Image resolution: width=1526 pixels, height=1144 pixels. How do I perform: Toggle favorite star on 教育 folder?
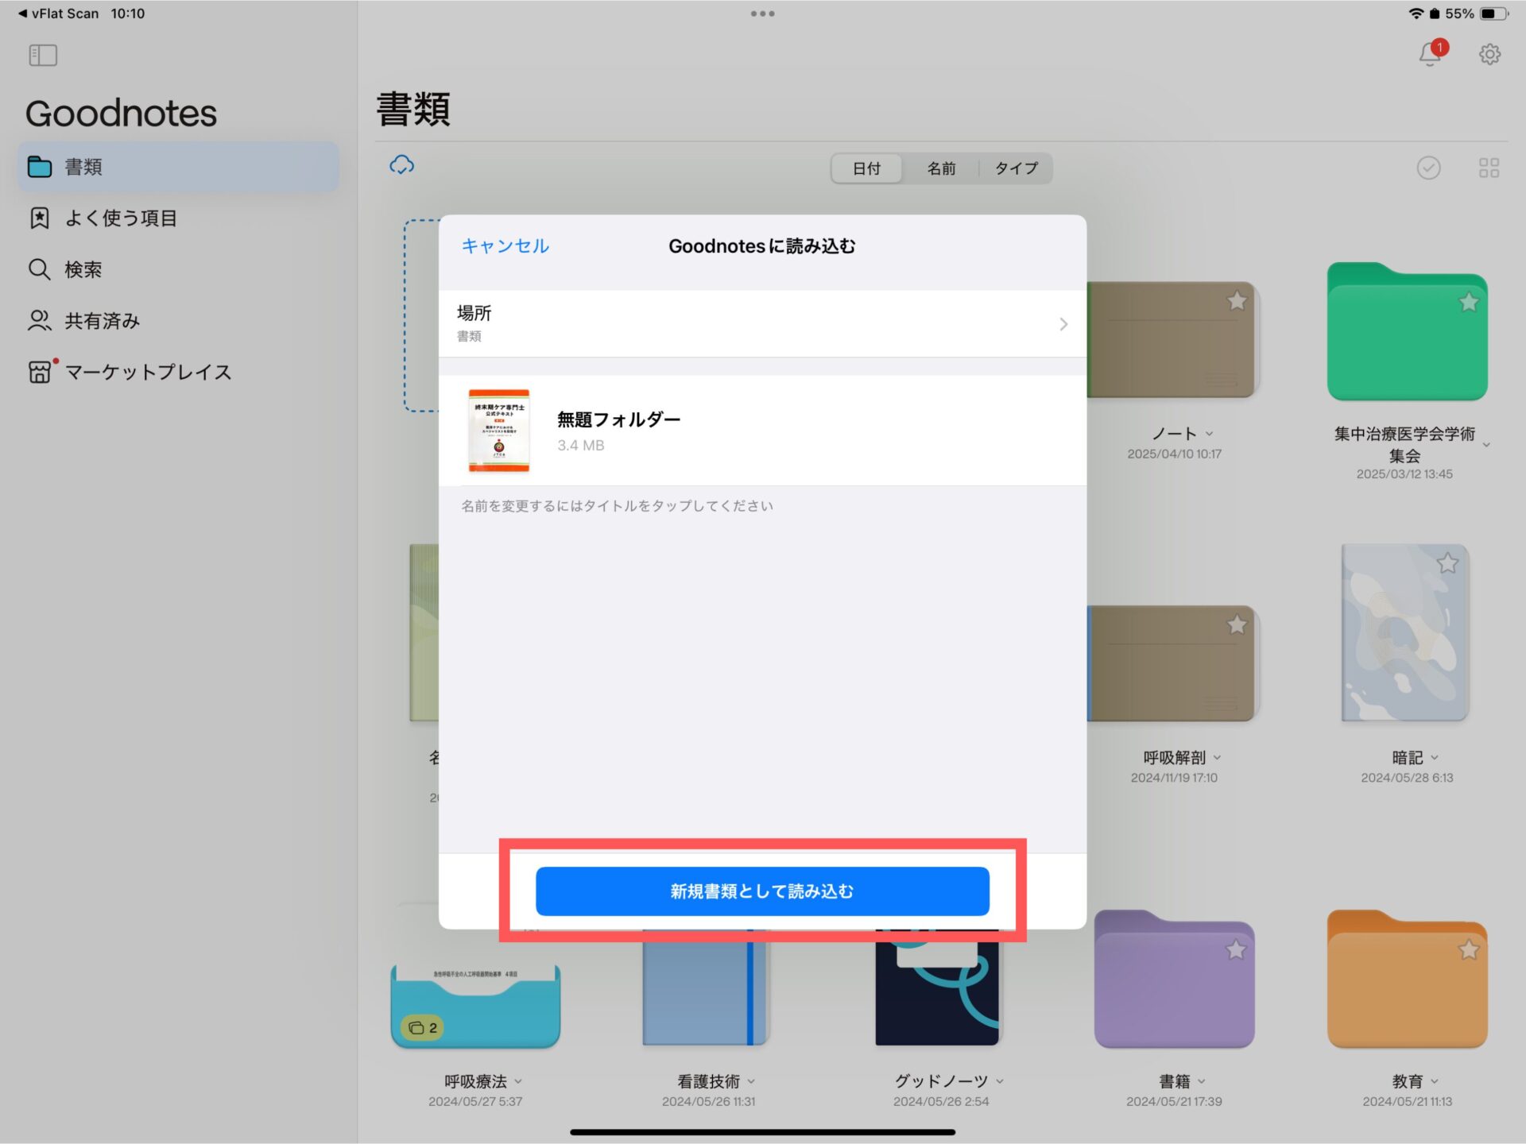tap(1469, 949)
